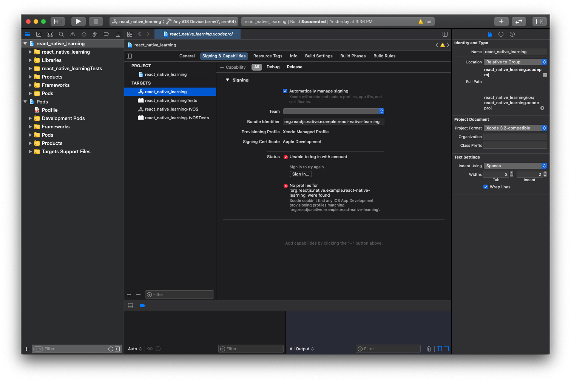The image size is (571, 382).
Task: Toggle breakpoints activation in debug bar
Action: [142, 306]
